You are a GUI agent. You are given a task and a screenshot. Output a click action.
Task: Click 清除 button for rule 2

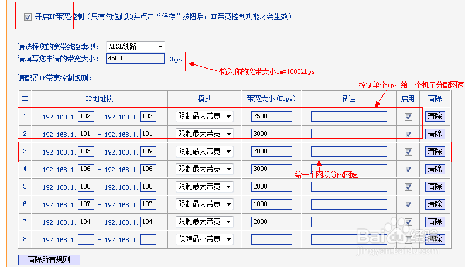coord(435,134)
